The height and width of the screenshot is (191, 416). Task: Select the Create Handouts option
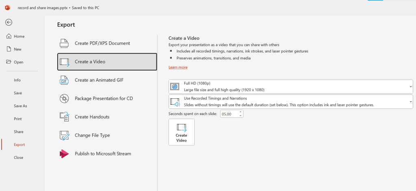coord(107,117)
